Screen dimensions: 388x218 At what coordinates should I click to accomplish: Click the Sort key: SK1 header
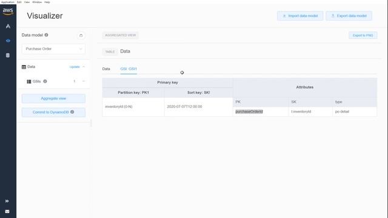pos(198,93)
